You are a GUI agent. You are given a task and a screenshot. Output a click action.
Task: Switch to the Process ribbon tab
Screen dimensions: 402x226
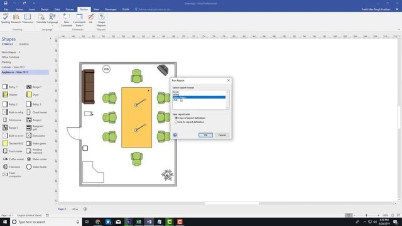(70, 9)
